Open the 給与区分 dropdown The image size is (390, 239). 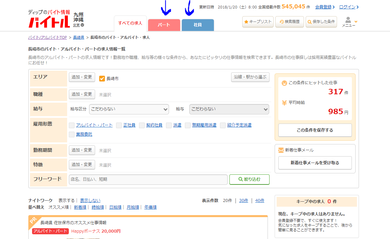pos(129,109)
